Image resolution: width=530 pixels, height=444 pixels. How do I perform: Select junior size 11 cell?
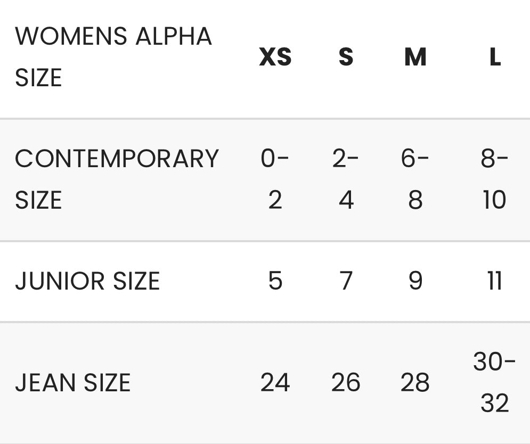click(495, 281)
